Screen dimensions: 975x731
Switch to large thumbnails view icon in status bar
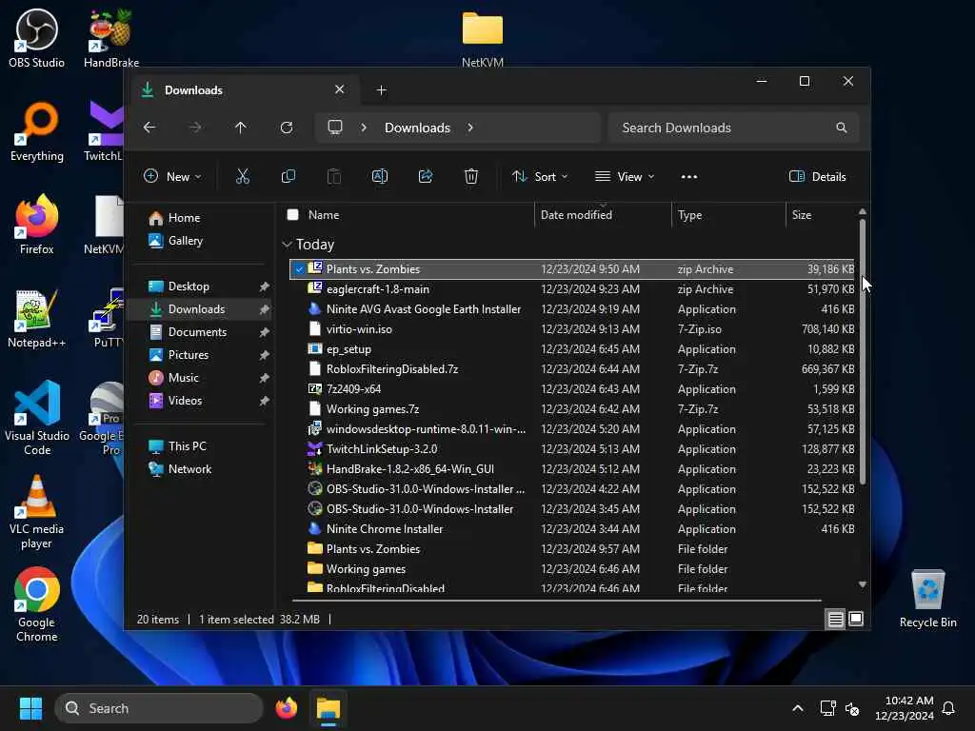(x=856, y=619)
